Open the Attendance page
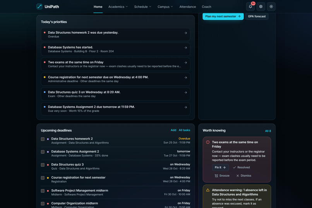This screenshot has height=208, width=312. pos(187,7)
